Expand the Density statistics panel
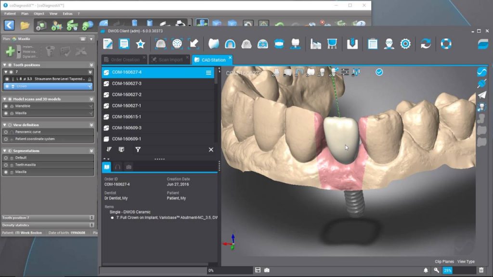This screenshot has width=493, height=277. tap(91, 225)
